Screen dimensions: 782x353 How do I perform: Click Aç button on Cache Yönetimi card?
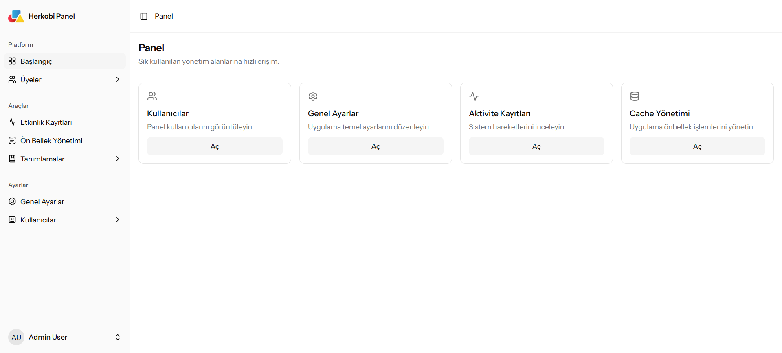coord(697,146)
